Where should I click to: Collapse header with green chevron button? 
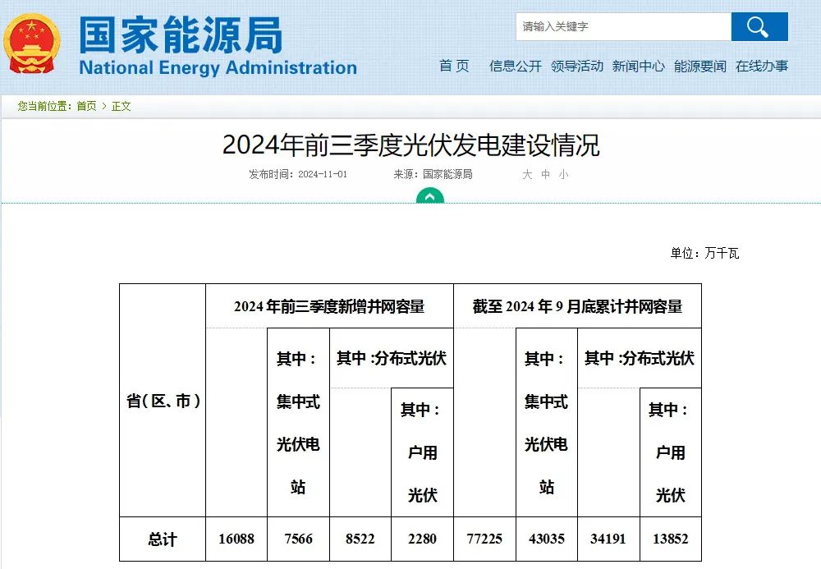point(429,197)
